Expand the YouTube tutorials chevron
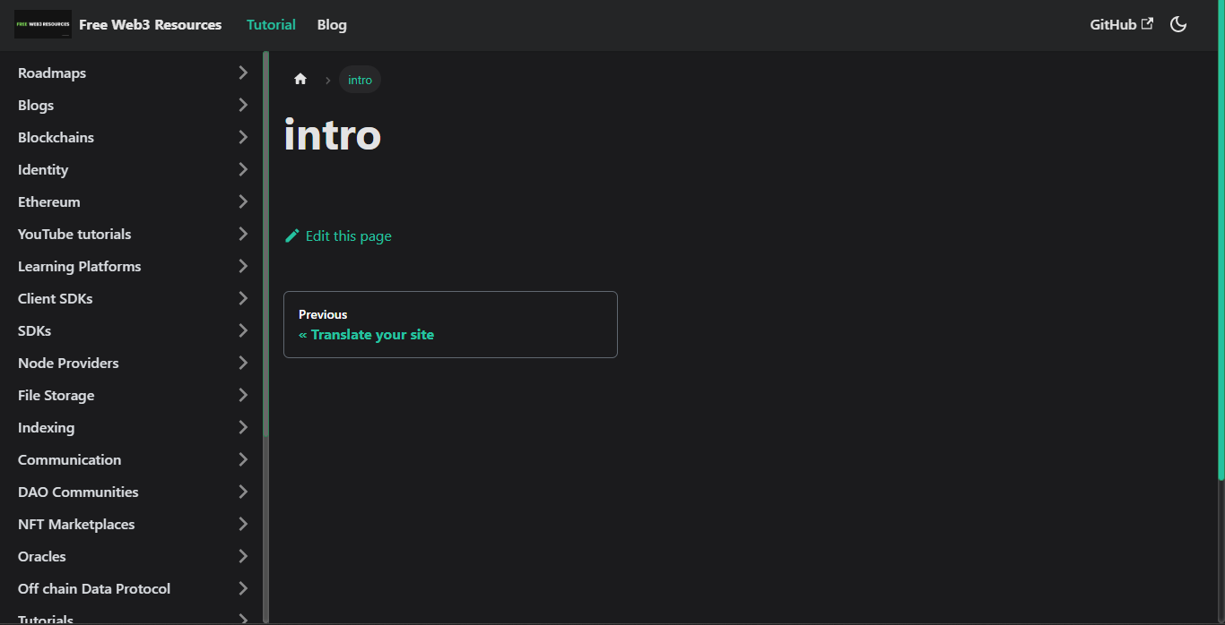 coord(243,234)
